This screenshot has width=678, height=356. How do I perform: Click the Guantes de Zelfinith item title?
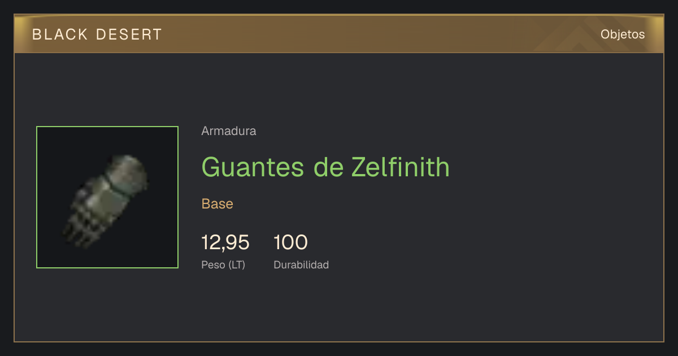[x=325, y=167]
